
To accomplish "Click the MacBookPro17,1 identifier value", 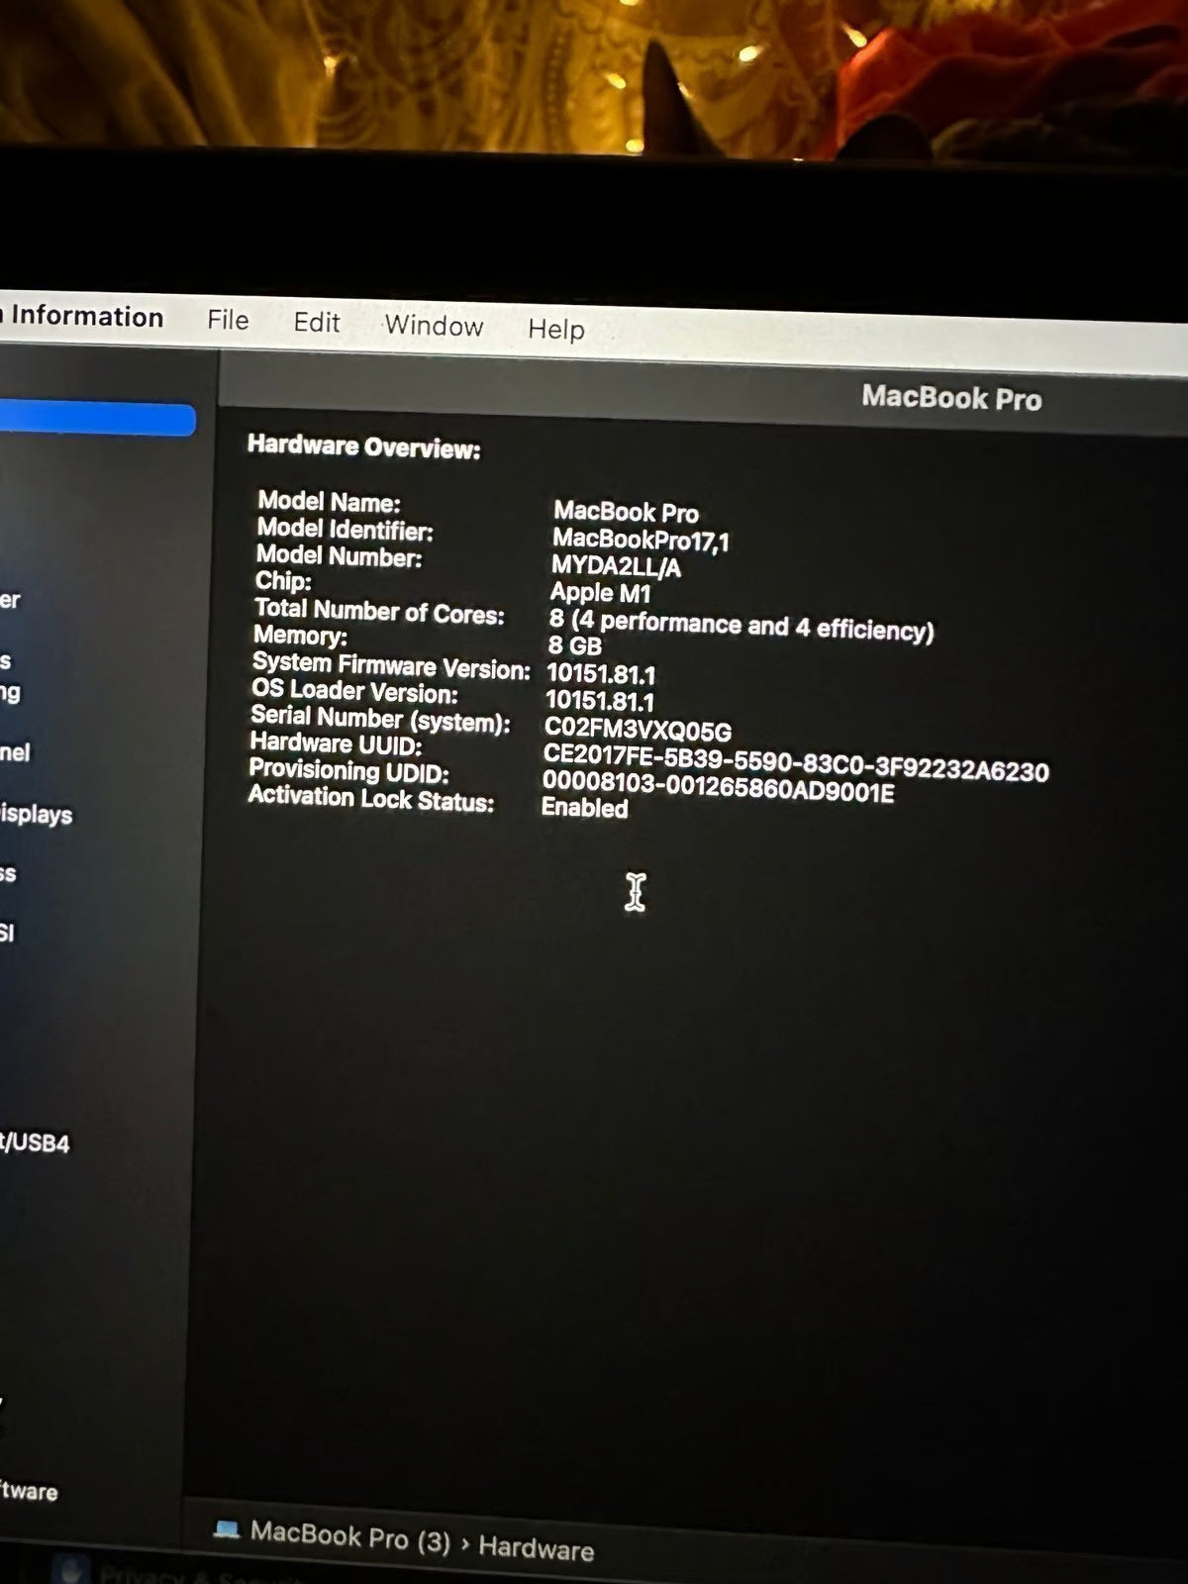I will tap(641, 540).
